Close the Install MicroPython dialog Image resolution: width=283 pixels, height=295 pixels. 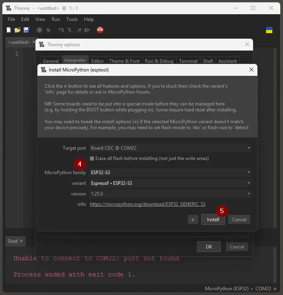[x=251, y=70]
